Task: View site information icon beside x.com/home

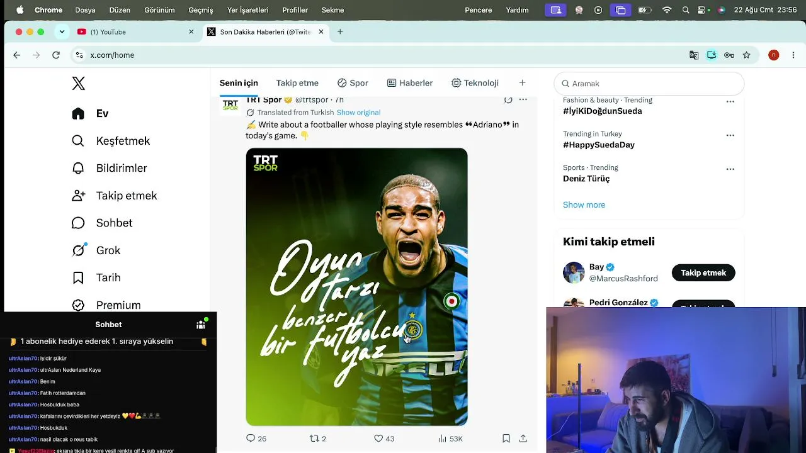Action: pos(79,55)
